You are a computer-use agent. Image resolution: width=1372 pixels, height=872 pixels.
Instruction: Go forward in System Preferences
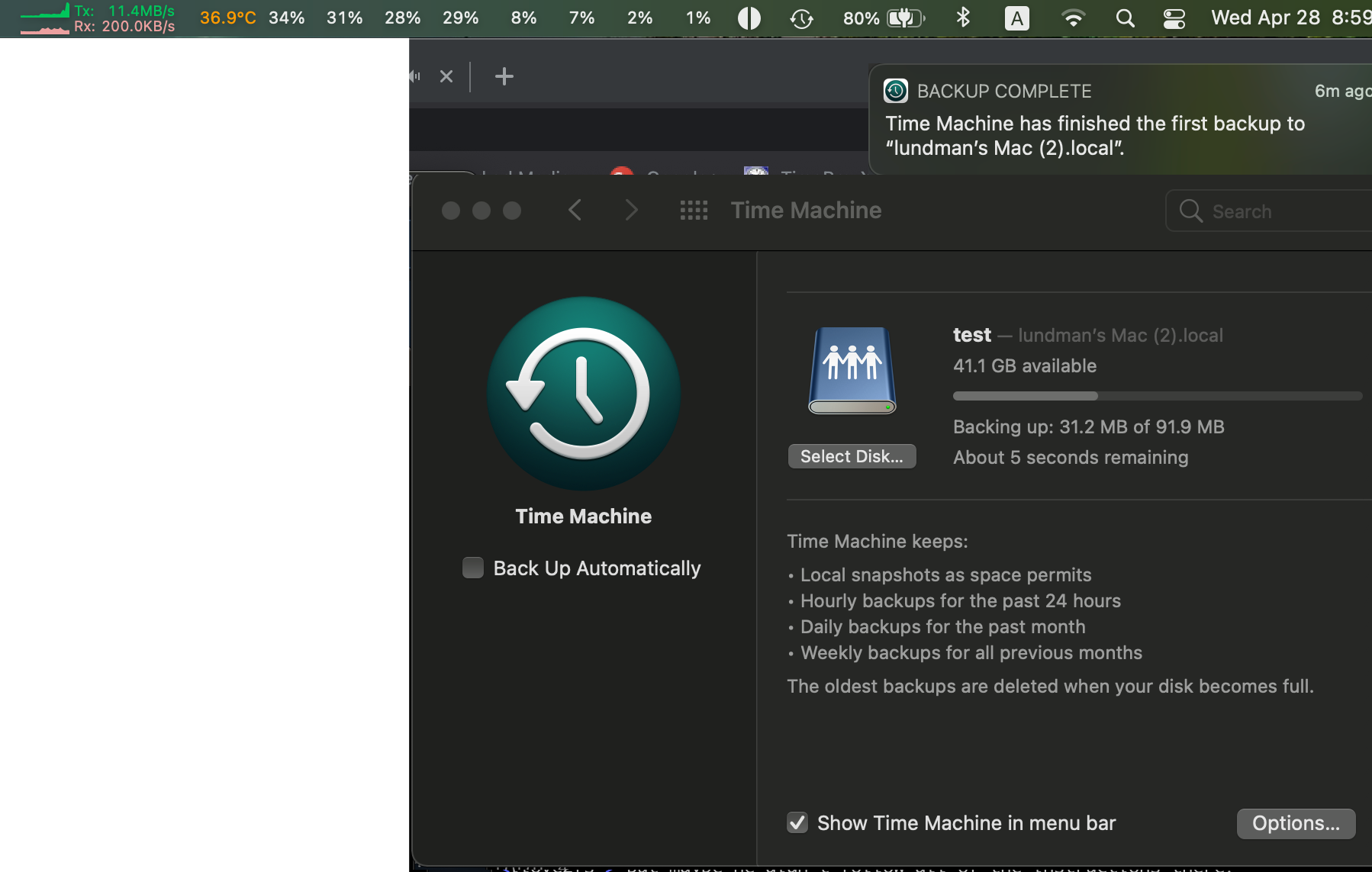point(630,210)
